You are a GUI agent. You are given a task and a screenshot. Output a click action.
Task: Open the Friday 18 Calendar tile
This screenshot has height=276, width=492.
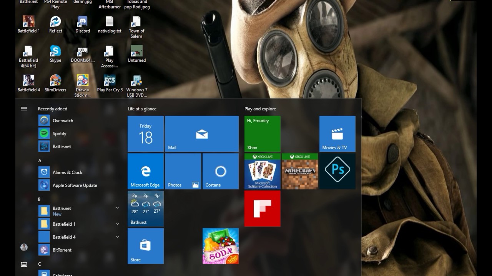(146, 134)
